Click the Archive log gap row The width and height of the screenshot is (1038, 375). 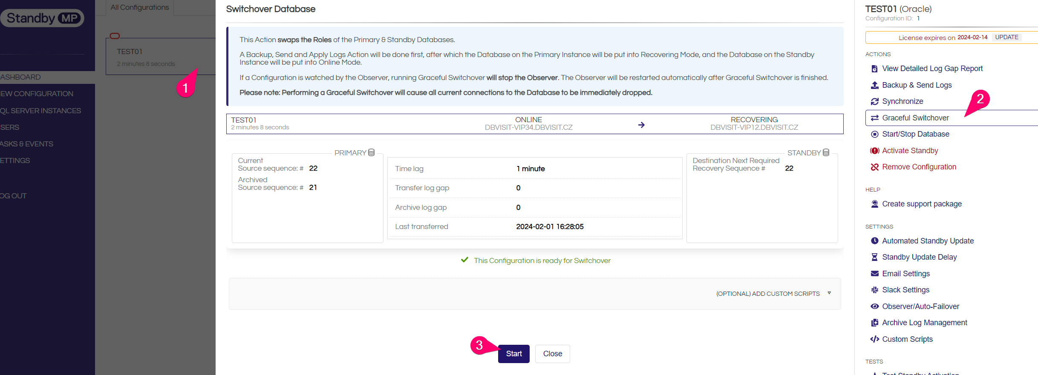[534, 207]
